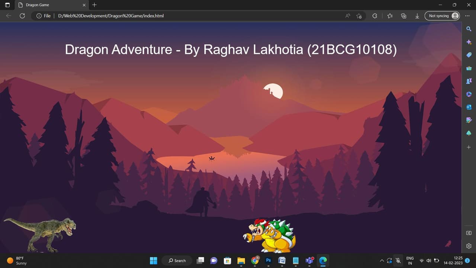Click the taskbar Search box
Viewport: 476px width, 268px height.
[177, 261]
